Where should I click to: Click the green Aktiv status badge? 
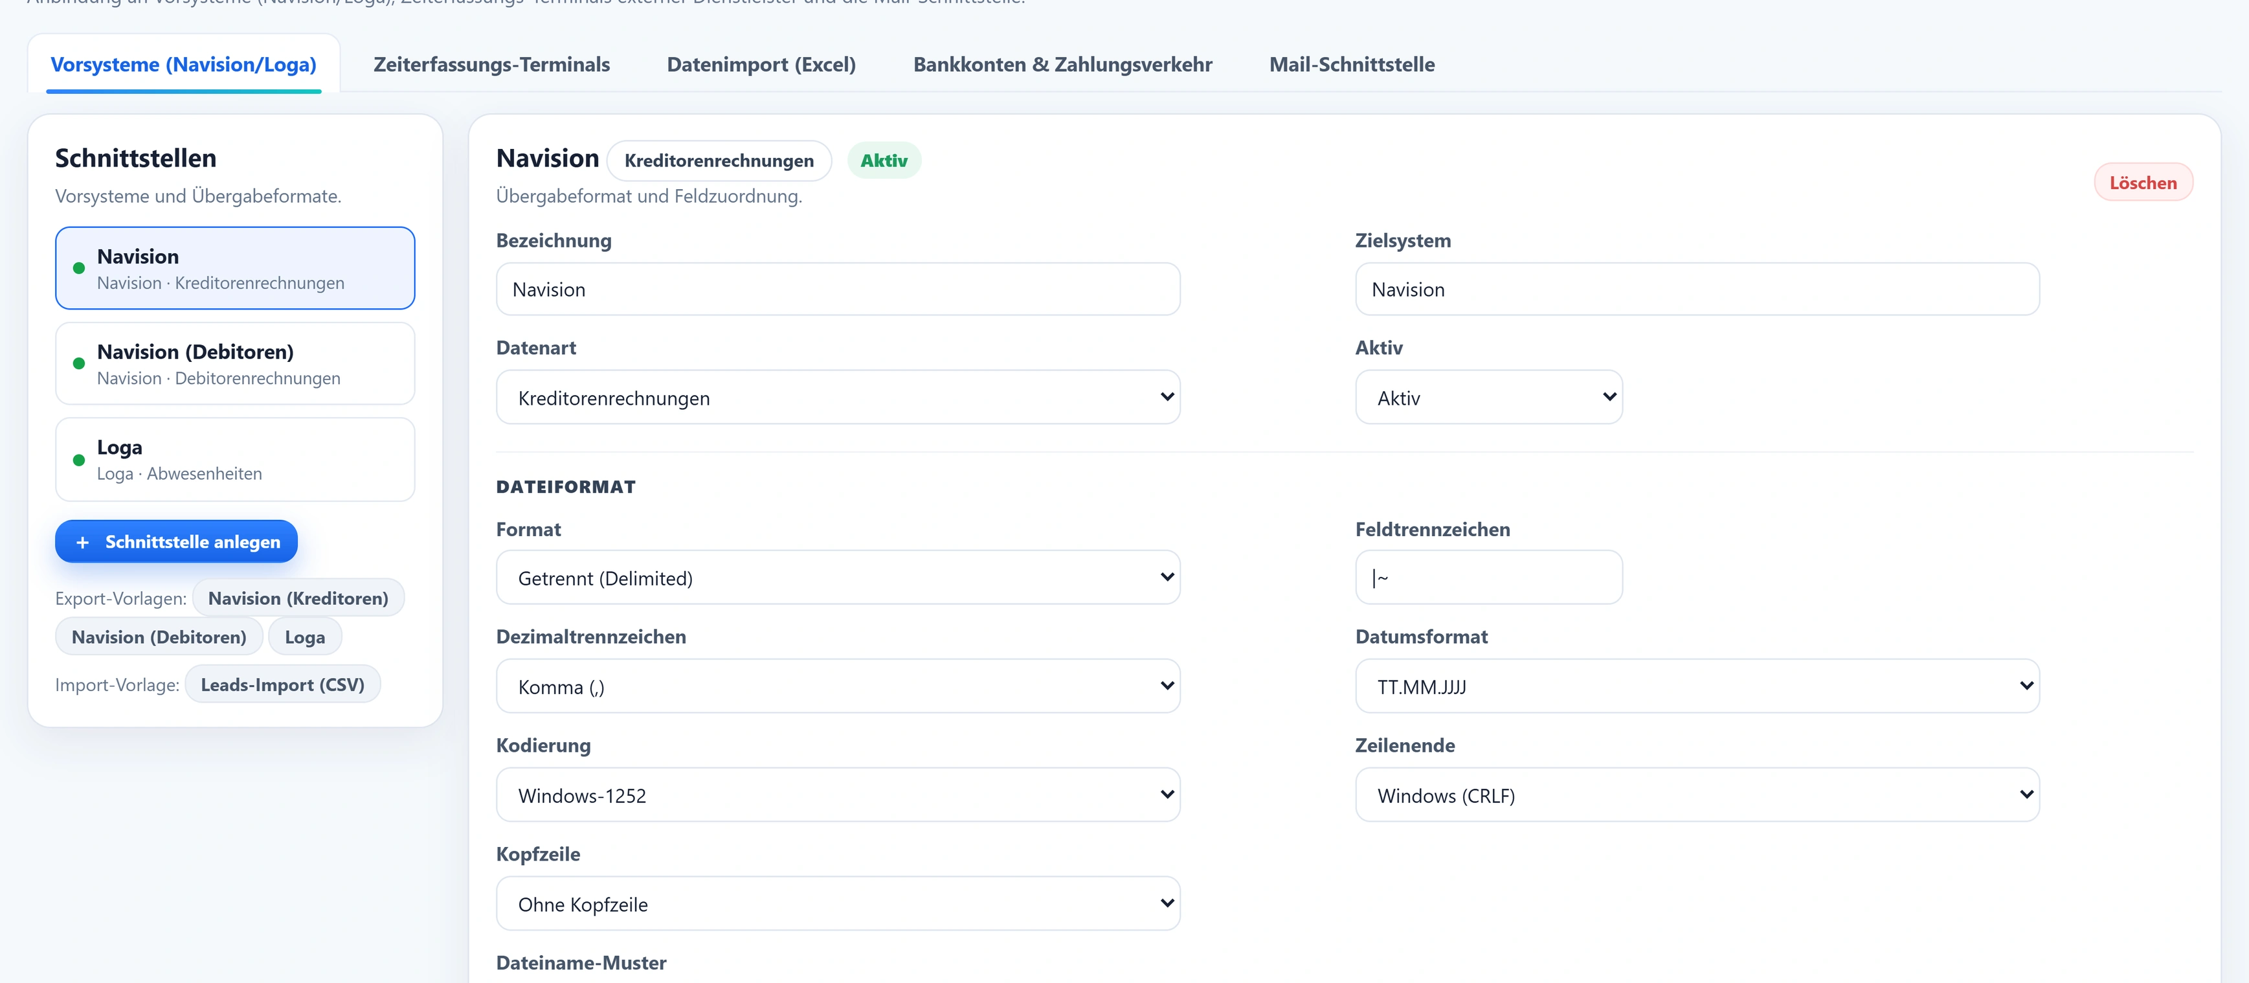click(x=884, y=161)
